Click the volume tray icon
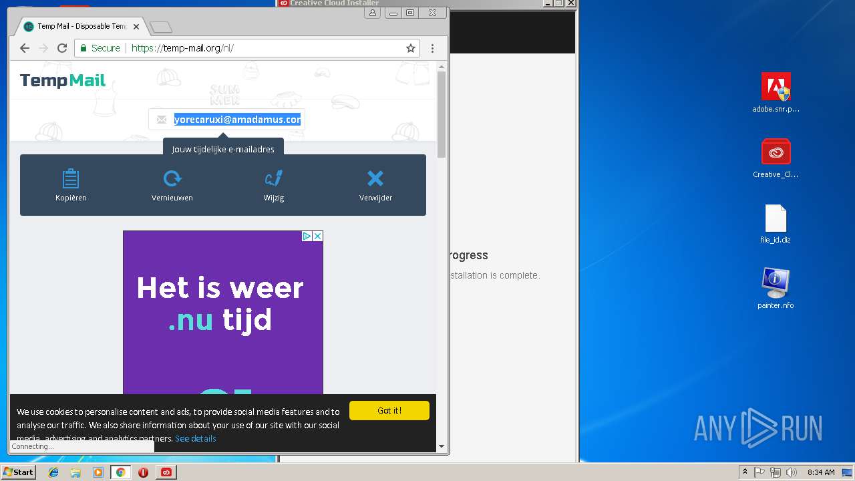This screenshot has width=855, height=481. (792, 472)
